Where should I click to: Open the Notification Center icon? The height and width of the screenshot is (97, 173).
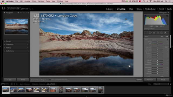pos(169,1)
